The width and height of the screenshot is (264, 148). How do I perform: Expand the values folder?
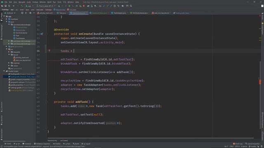click(x=9, y=66)
